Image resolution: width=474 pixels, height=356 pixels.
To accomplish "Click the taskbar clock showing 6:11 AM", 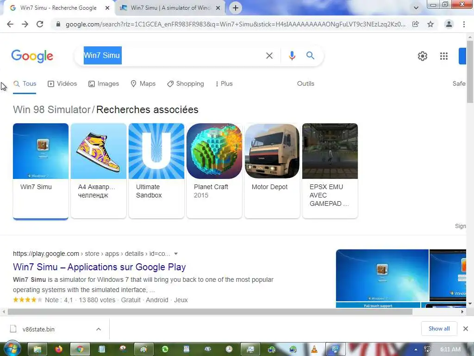I will coord(450,350).
